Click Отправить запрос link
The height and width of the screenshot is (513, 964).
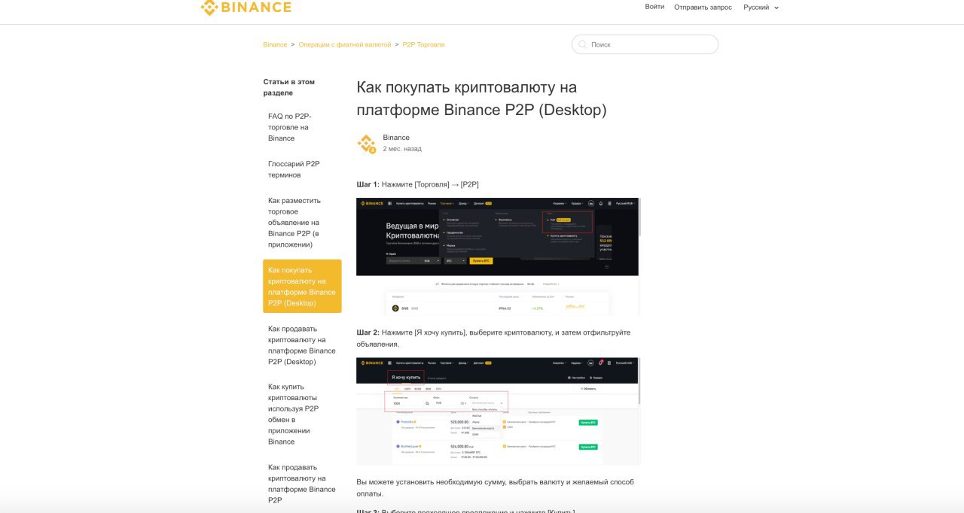(x=703, y=8)
